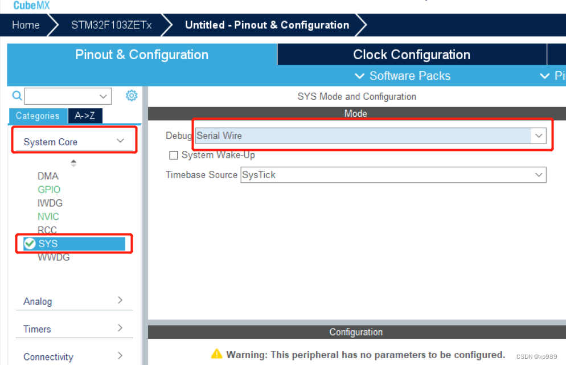The height and width of the screenshot is (365, 566).
Task: Switch to the Clock Configuration tab
Action: tap(412, 55)
